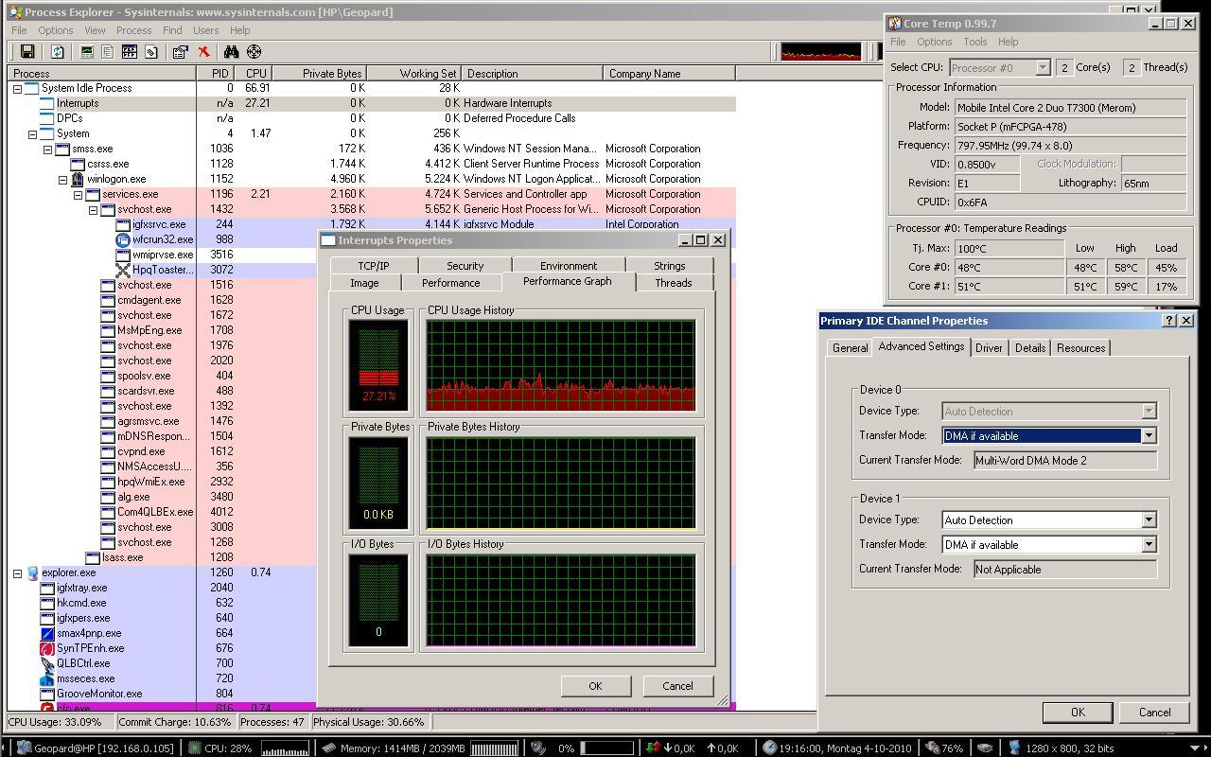1211x757 pixels.
Task: Click the CPU chip icon in bottom status bar
Action: tap(194, 748)
